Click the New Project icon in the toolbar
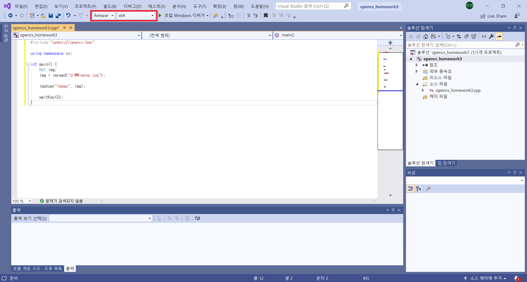The width and height of the screenshot is (527, 282). (x=32, y=16)
